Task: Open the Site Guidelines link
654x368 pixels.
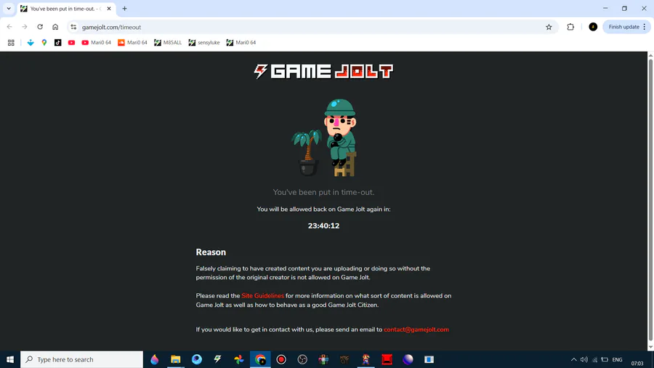Action: (x=262, y=296)
